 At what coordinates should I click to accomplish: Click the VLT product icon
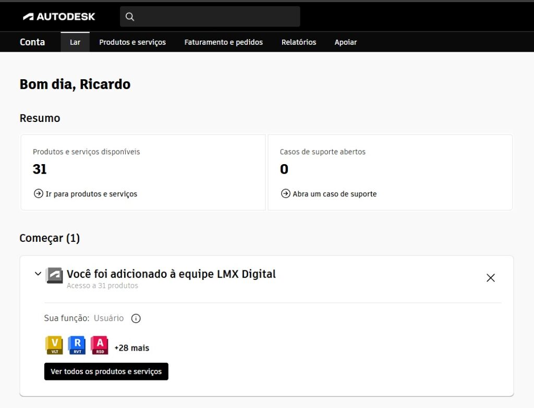54,345
